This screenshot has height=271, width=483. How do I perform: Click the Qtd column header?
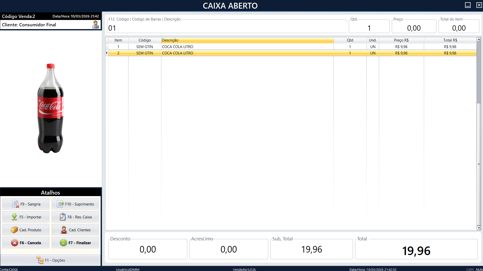pyautogui.click(x=350, y=40)
